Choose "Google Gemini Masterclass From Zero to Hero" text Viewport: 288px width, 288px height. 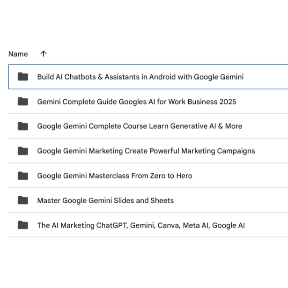[x=114, y=176]
